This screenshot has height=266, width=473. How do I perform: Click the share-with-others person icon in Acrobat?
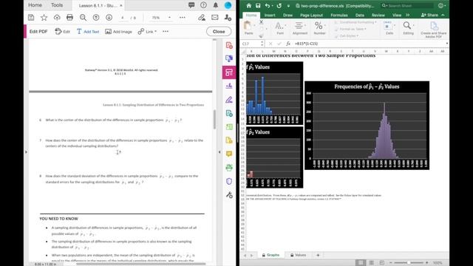point(228,18)
